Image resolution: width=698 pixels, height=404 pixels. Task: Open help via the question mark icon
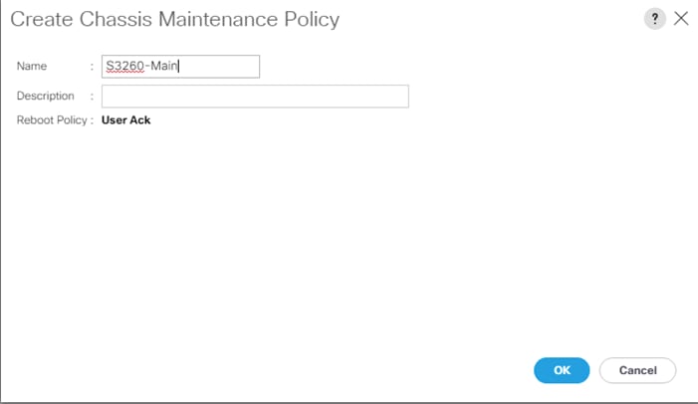(x=654, y=19)
